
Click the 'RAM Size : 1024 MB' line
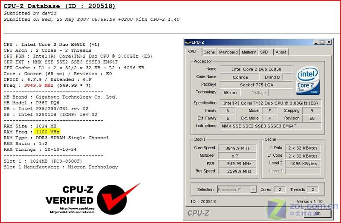click(30, 126)
